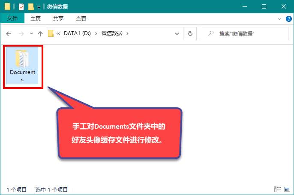Switch to large icons view layout

(287, 189)
